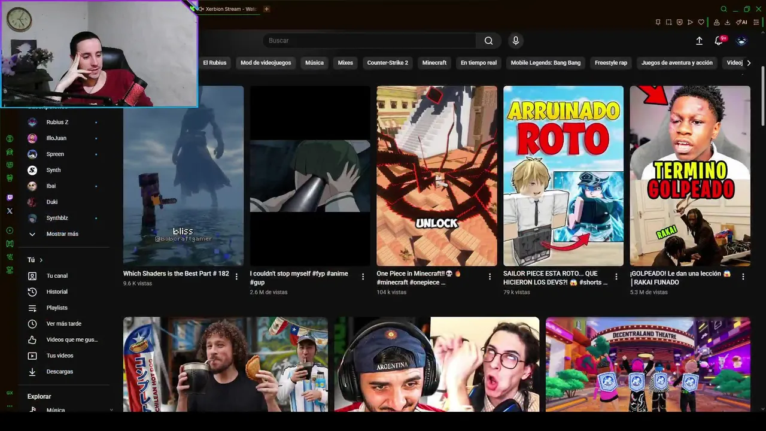Open the notifications bell with 9+ badge
This screenshot has height=431, width=766.
(719, 41)
